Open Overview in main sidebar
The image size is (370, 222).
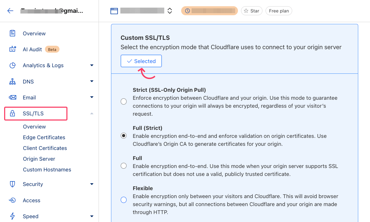[34, 34]
